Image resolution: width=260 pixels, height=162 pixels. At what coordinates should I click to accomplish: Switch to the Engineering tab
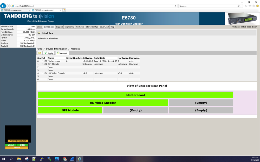[69, 27]
